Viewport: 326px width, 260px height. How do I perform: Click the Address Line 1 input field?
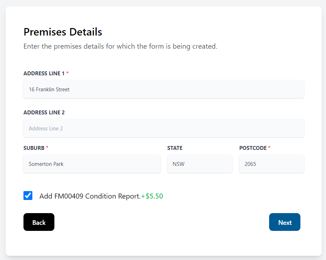pyautogui.click(x=164, y=89)
